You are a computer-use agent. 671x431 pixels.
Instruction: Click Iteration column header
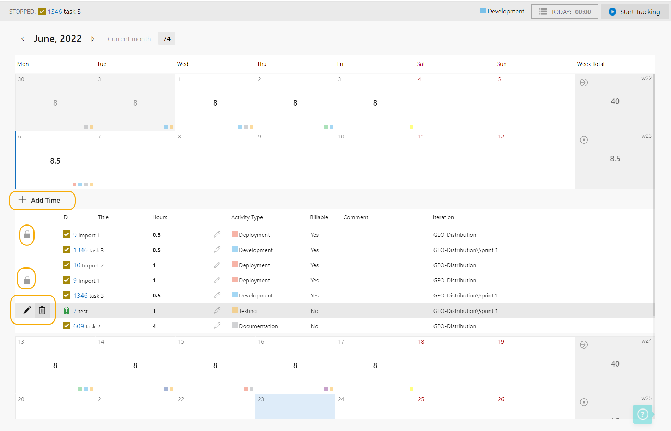(x=443, y=217)
